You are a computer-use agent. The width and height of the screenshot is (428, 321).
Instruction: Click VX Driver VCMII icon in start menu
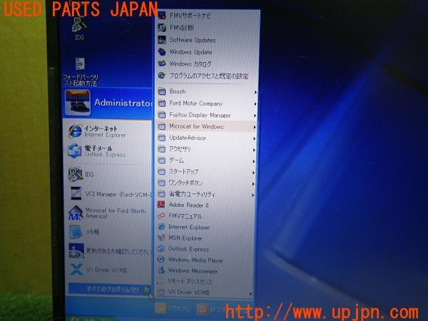click(x=76, y=270)
